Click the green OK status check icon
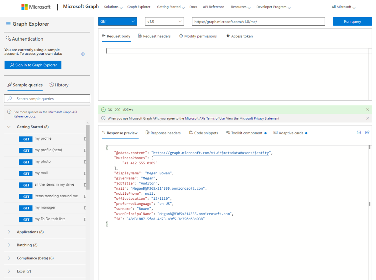The width and height of the screenshot is (376, 280). coord(103,110)
